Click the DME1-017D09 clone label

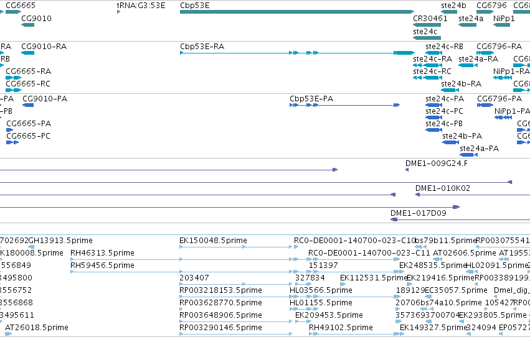419,213
